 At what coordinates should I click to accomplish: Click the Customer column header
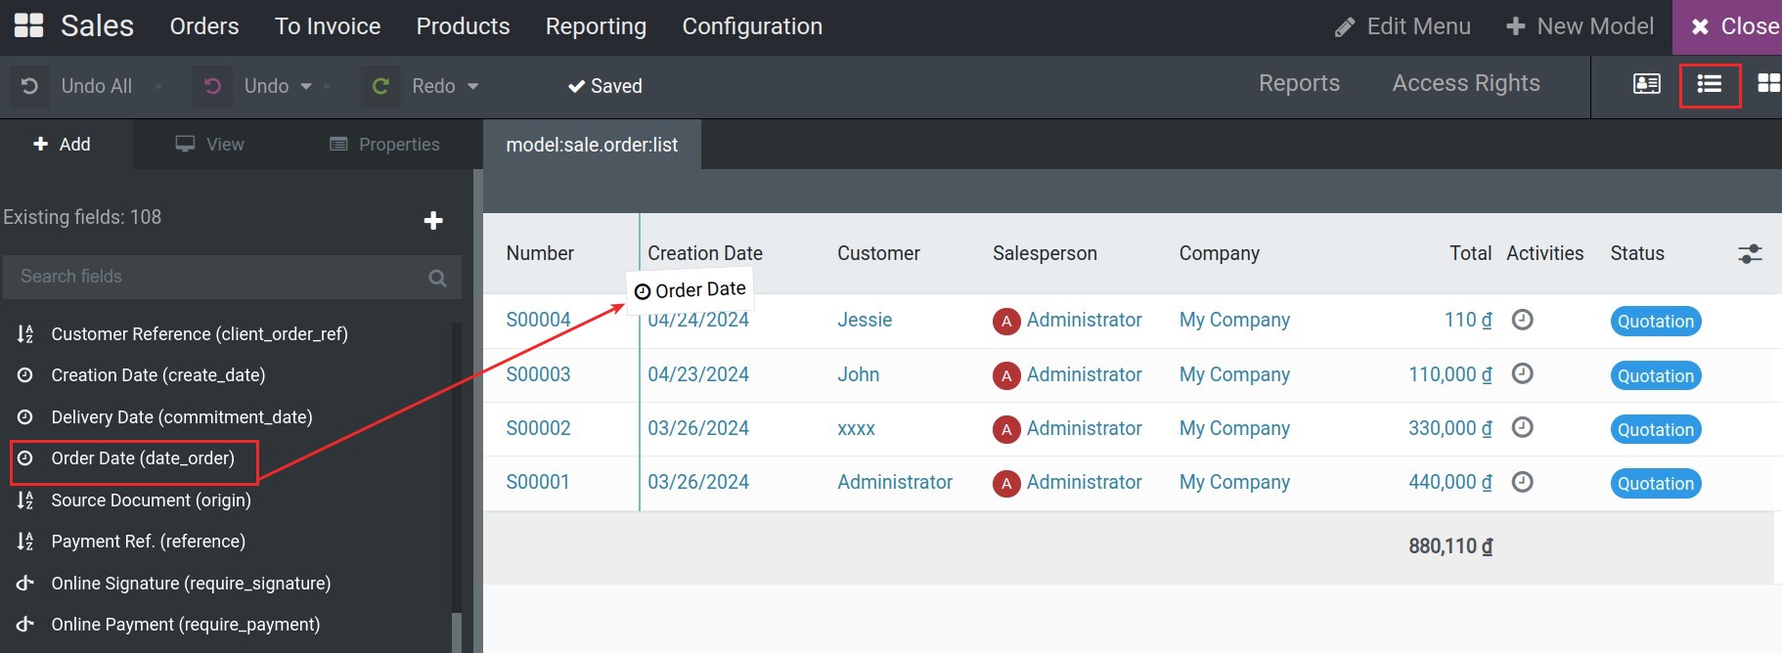point(878,253)
